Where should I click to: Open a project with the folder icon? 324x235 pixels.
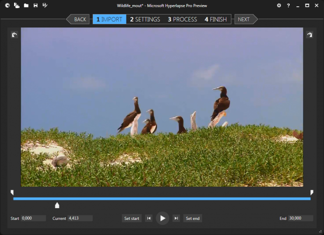[26, 5]
